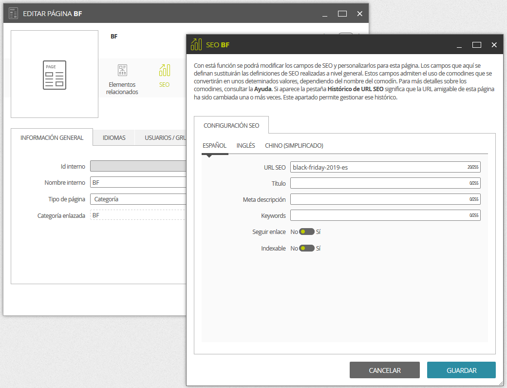
Task: Click the Indexable label
Action: pos(273,248)
